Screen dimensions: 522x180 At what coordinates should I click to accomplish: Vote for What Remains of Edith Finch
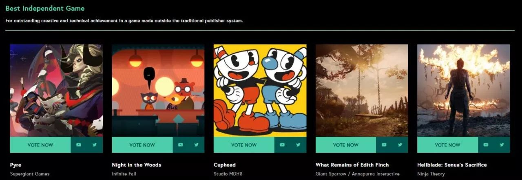point(346,145)
